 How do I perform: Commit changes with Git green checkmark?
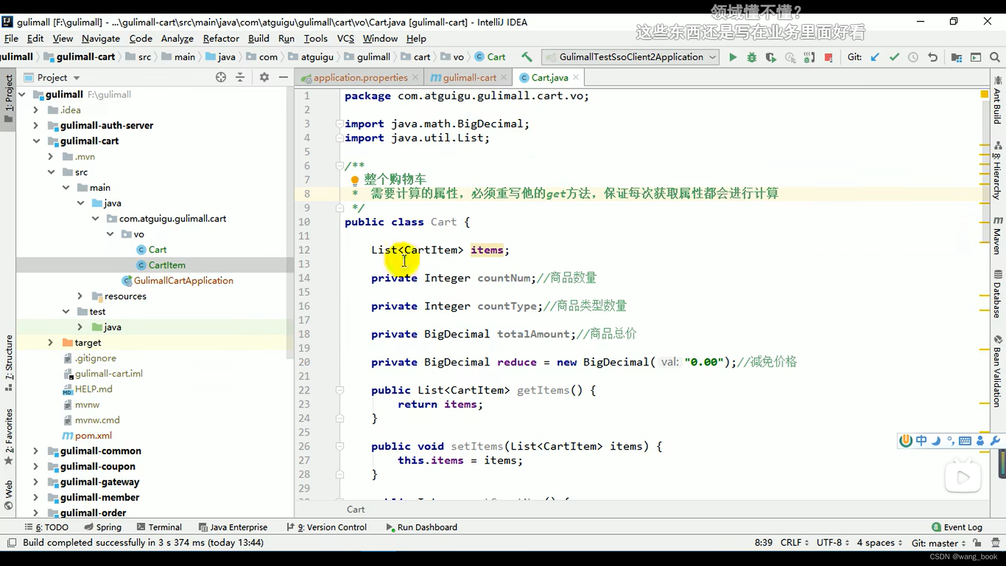(894, 57)
